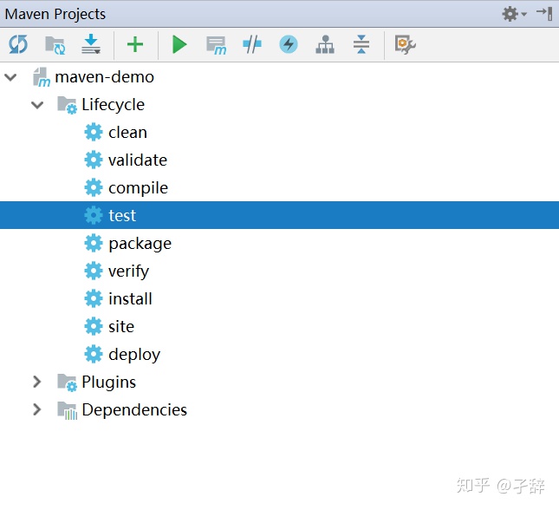Image resolution: width=559 pixels, height=510 pixels.
Task: Run Maven build with green play icon
Action: (179, 44)
